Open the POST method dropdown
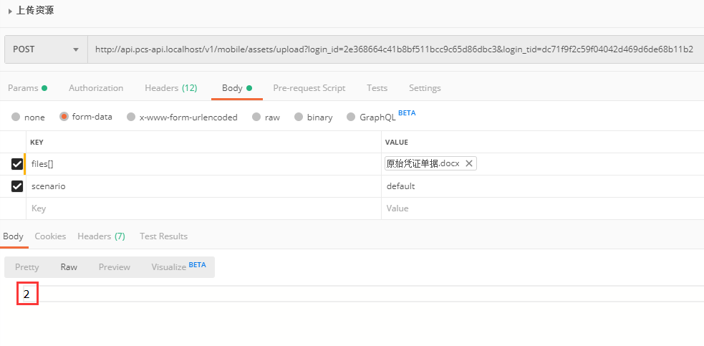Screen dimensions: 704x346 [45, 49]
